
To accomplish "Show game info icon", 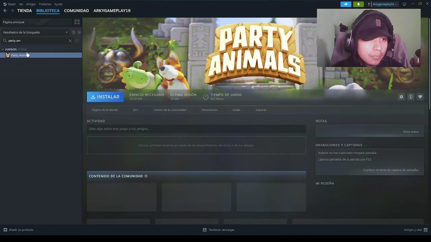I will coord(411,97).
